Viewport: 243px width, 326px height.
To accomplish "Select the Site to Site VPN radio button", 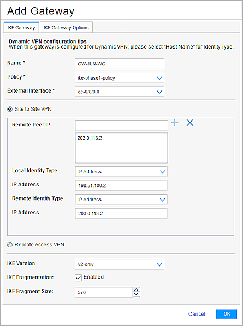I will pyautogui.click(x=10, y=109).
